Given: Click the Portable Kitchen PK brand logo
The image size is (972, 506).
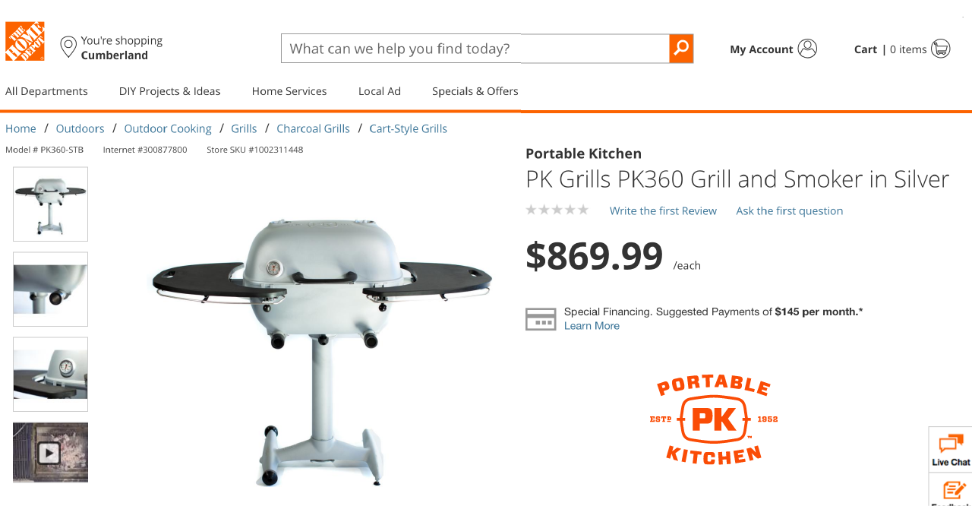Looking at the screenshot, I should point(714,419).
